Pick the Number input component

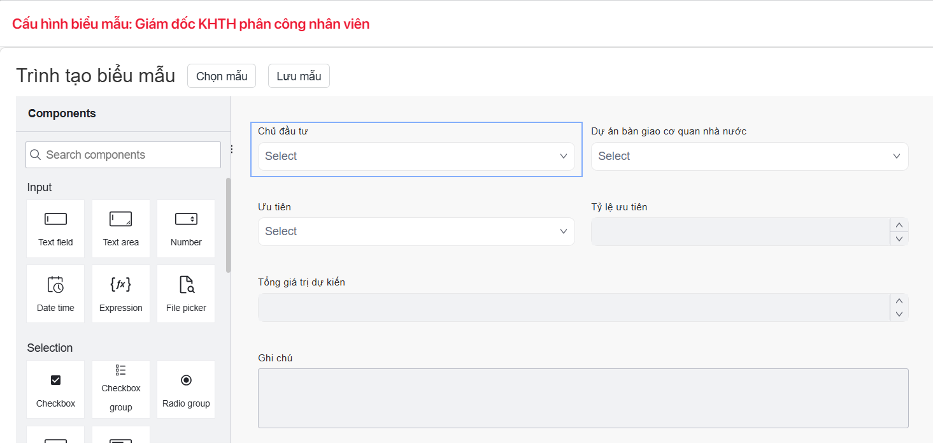(x=186, y=229)
